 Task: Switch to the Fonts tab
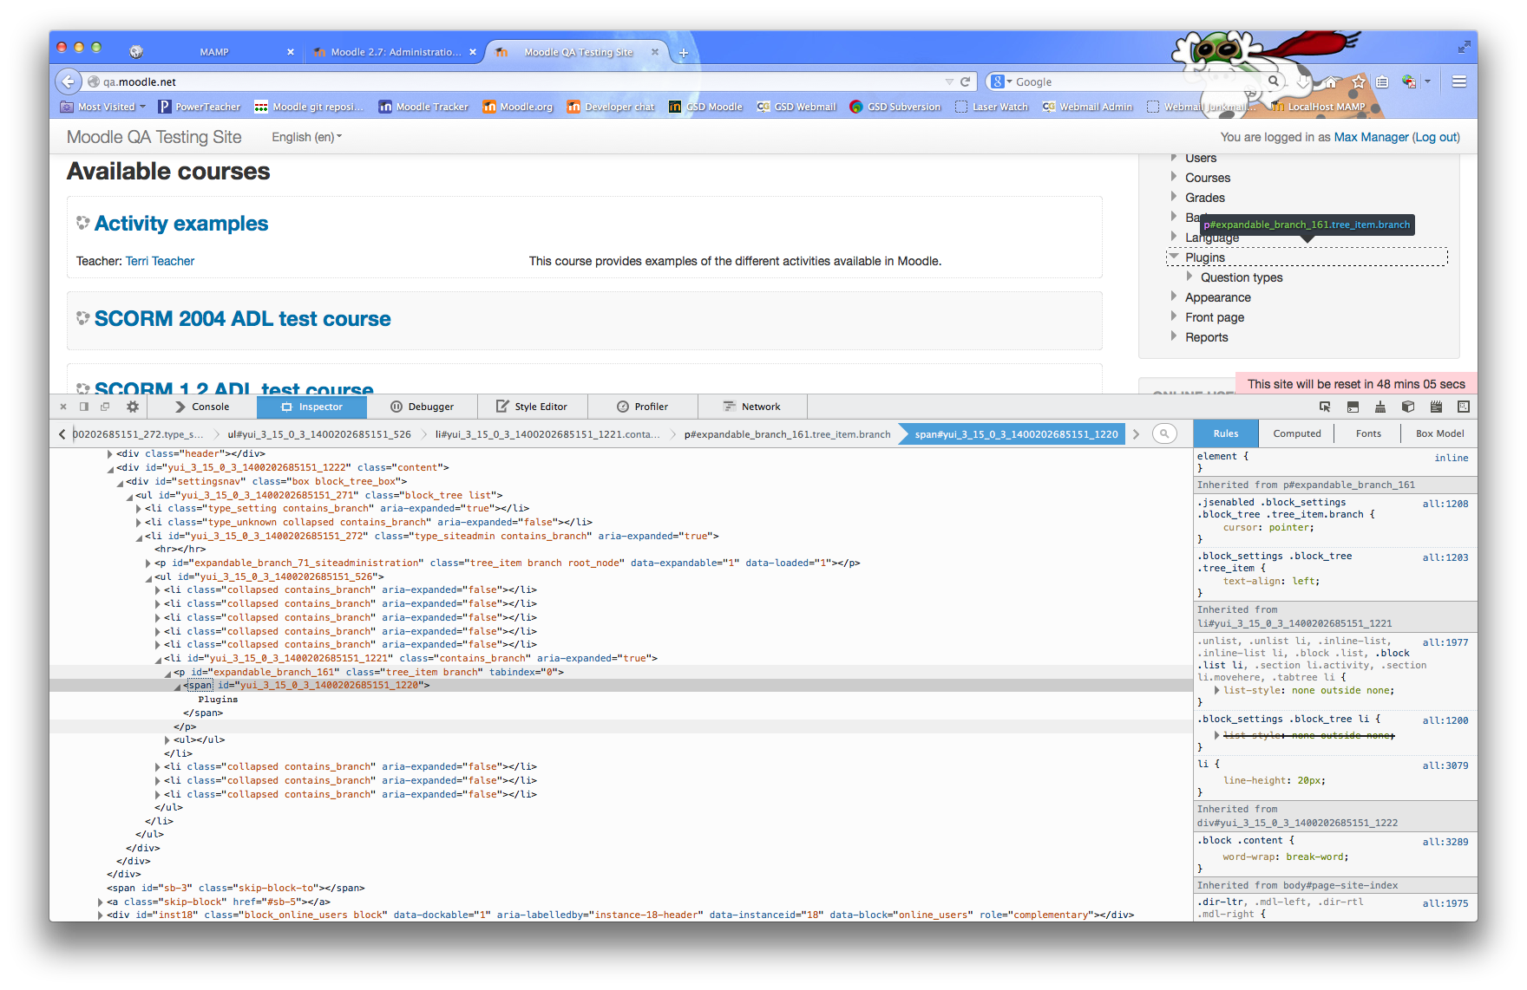point(1368,433)
